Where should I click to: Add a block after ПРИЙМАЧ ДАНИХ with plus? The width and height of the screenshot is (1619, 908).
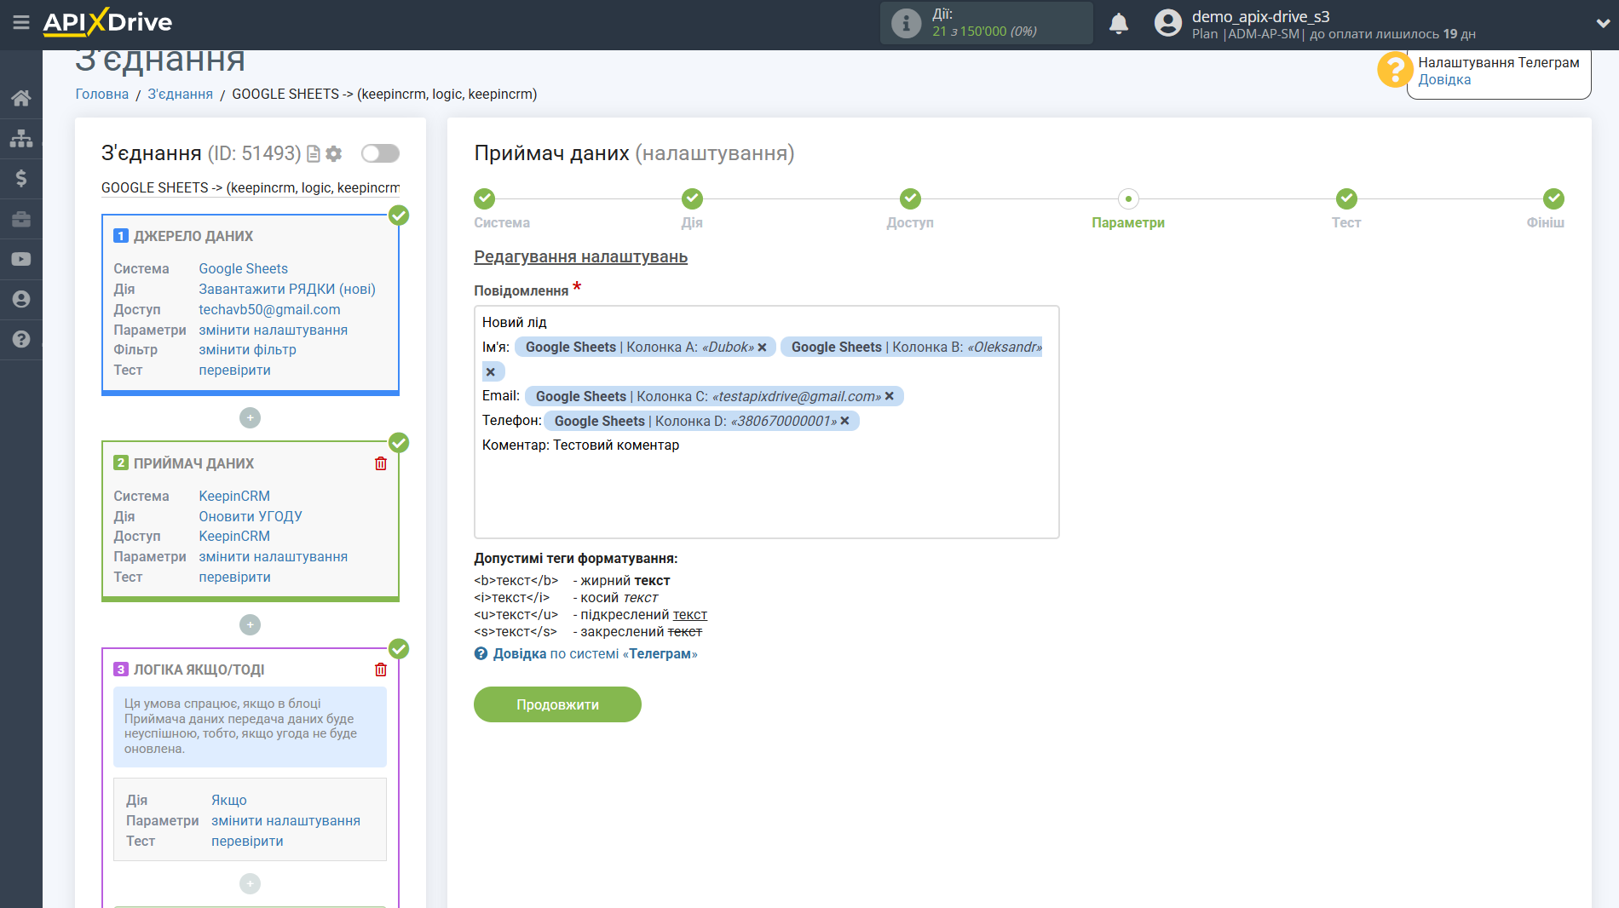[250, 625]
